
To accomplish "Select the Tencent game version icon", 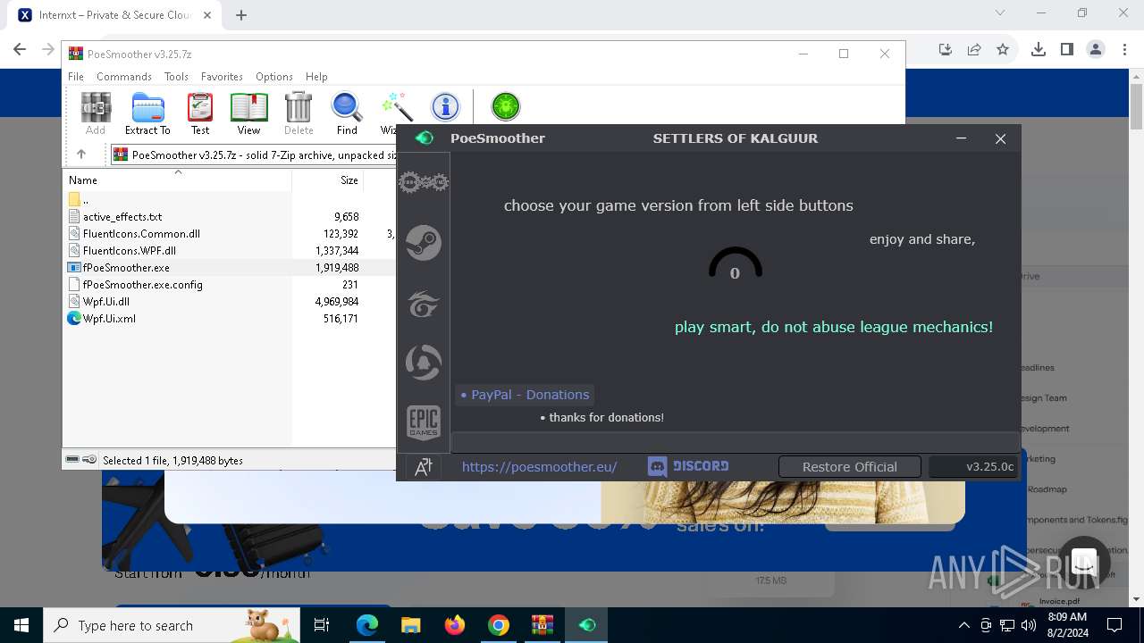I will tap(423, 363).
